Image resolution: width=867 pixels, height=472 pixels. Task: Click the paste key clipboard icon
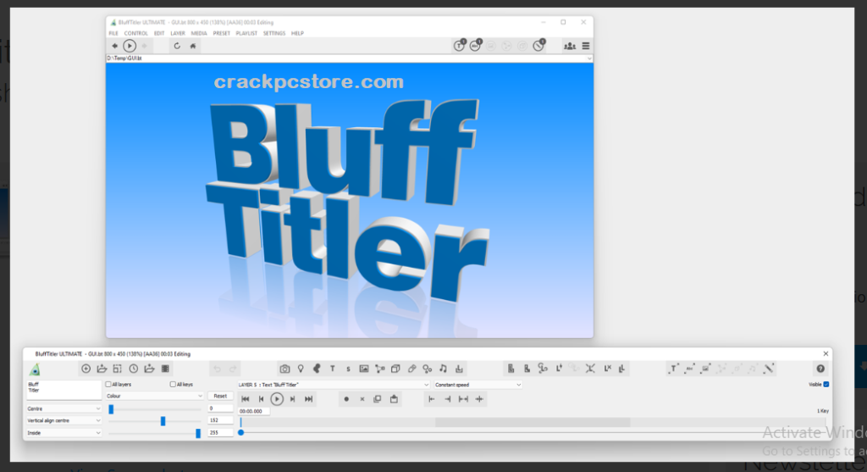click(x=394, y=399)
